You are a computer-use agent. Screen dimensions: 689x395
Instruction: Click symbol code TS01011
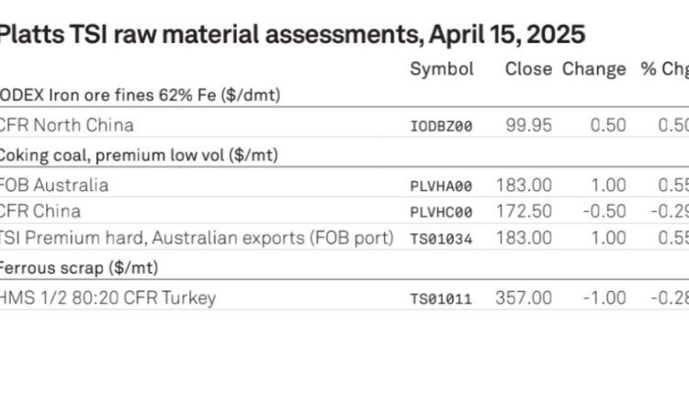click(x=441, y=299)
